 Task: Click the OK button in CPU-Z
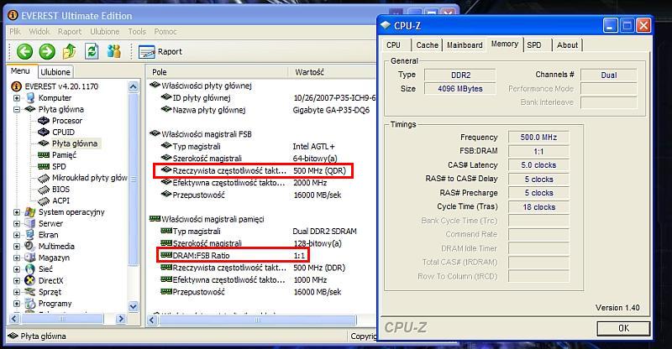(x=623, y=328)
